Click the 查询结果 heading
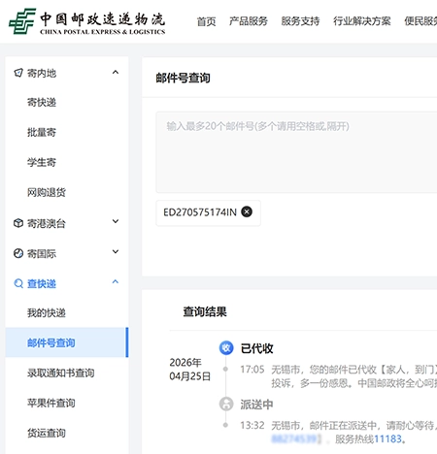Image resolution: width=437 pixels, height=454 pixels. coord(205,311)
